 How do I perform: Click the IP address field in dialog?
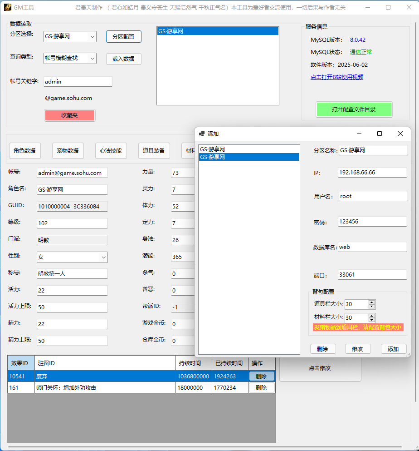[x=372, y=173]
